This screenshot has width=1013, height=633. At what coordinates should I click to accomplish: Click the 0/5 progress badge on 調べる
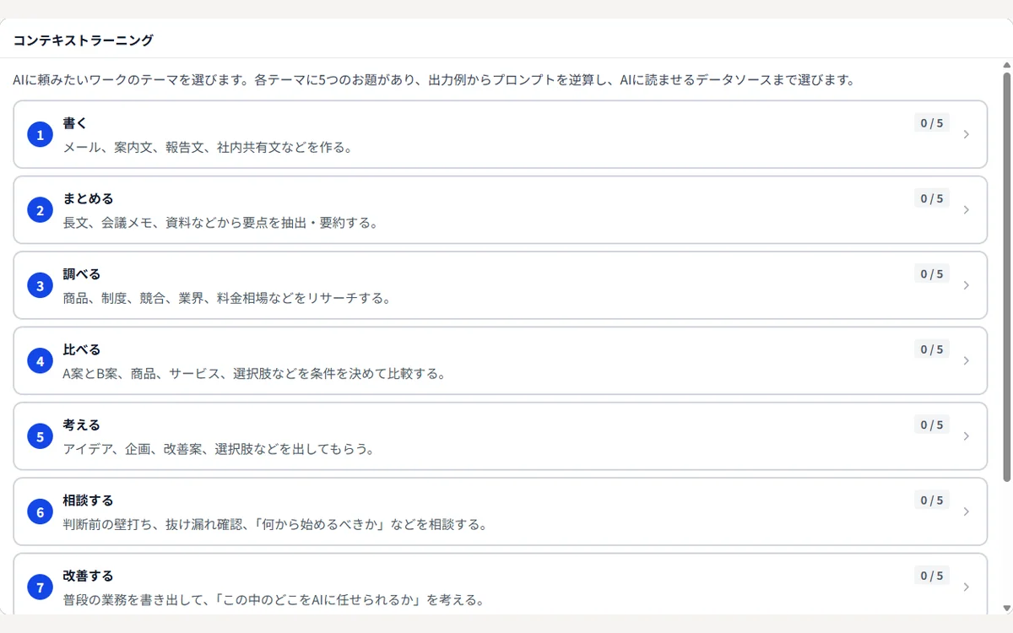(932, 273)
